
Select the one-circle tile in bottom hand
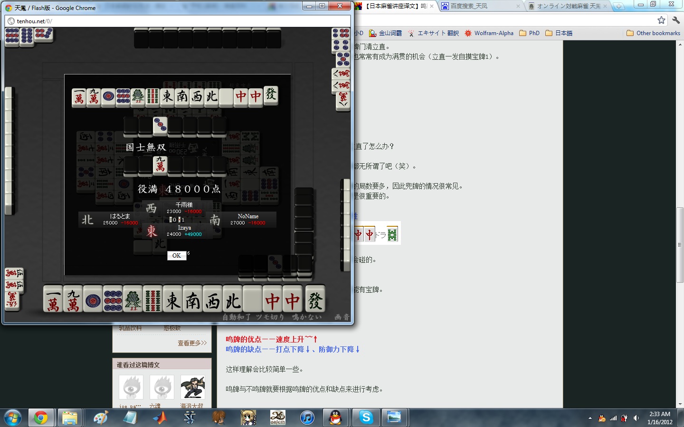(93, 299)
